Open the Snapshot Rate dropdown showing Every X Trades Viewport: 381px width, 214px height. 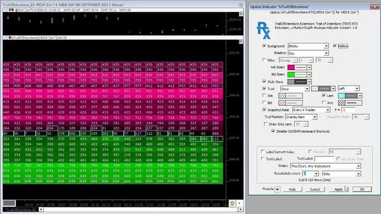pos(311,110)
